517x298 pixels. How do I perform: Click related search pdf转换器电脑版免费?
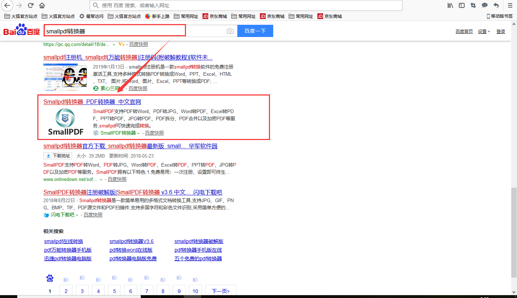click(x=133, y=259)
